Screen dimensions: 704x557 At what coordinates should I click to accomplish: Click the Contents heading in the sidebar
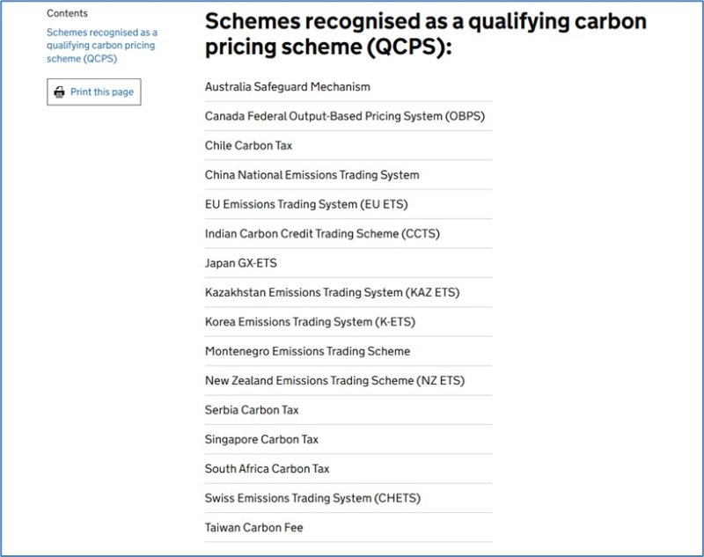[68, 13]
